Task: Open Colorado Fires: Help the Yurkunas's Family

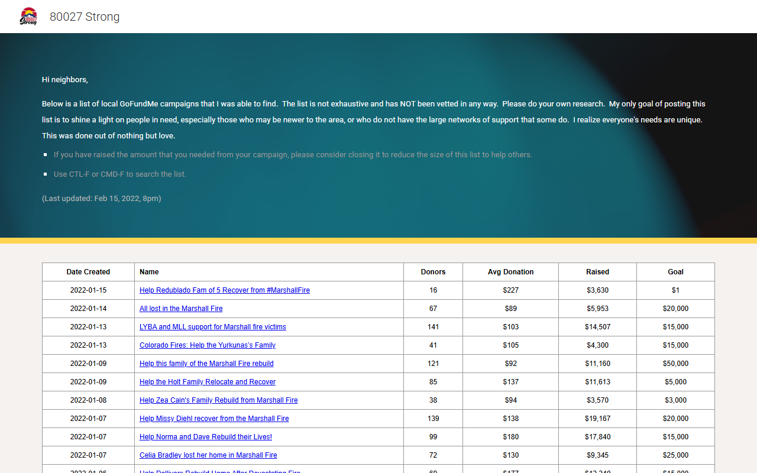Action: (208, 345)
